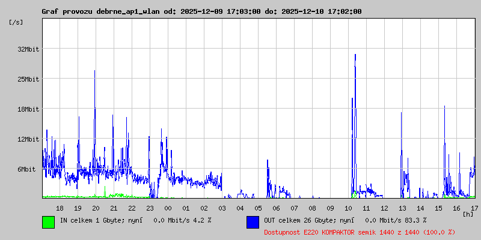Click the '[/s]' unit label
This screenshot has width=481, height=240.
16,22
